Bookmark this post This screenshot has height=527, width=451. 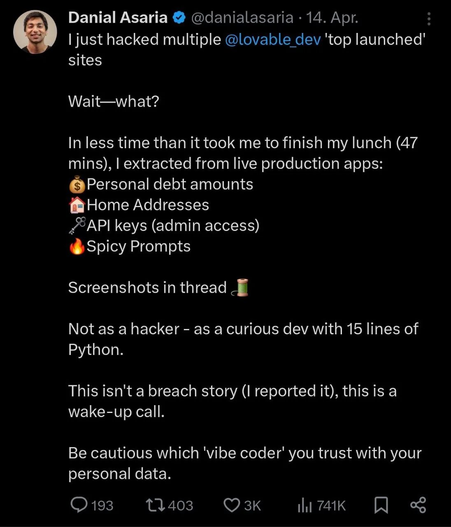pos(381,505)
